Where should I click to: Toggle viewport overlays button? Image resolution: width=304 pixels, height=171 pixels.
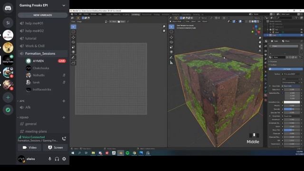coord(240,21)
